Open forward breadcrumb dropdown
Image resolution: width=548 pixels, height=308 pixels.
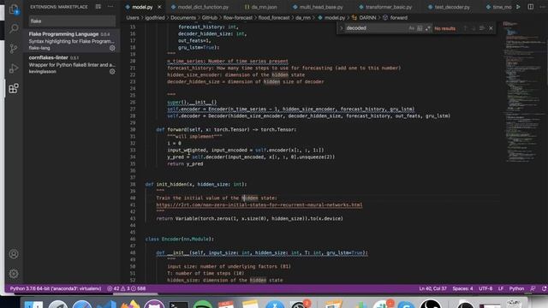396,18
